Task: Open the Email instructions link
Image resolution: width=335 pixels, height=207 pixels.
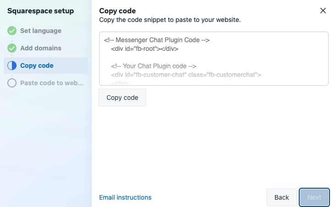Action: 125,197
